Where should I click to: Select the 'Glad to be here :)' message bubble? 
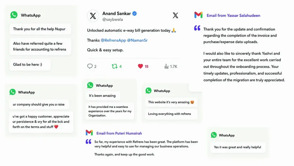(30, 64)
